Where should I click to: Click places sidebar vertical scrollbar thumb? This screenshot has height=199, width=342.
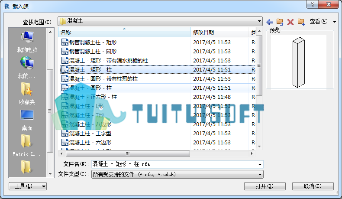(x=50, y=111)
